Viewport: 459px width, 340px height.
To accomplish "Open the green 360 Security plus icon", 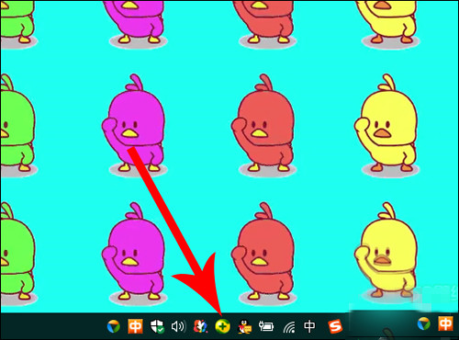I will [222, 326].
